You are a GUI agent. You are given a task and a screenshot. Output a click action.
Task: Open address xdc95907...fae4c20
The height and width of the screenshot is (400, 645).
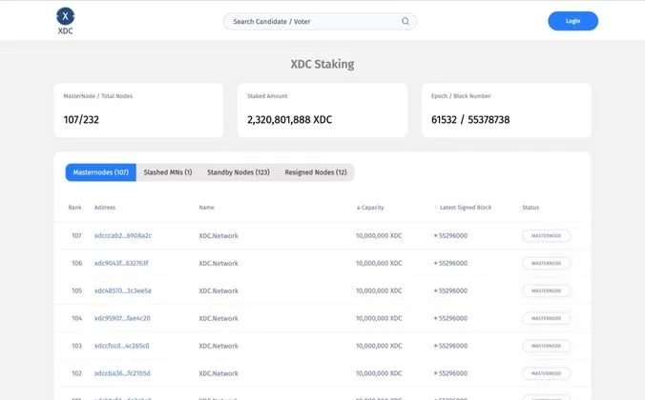click(122, 318)
